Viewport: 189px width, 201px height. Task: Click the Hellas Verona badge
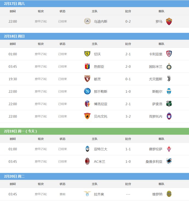tap(169, 194)
